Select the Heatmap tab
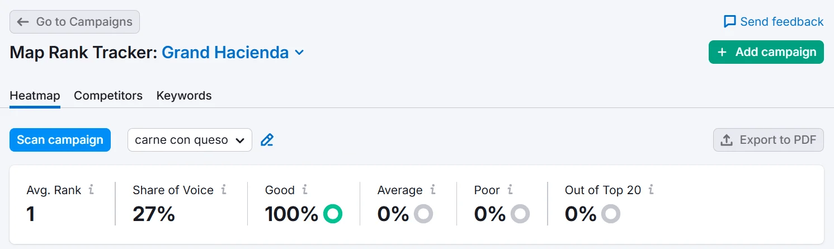834x249 pixels. (x=35, y=96)
